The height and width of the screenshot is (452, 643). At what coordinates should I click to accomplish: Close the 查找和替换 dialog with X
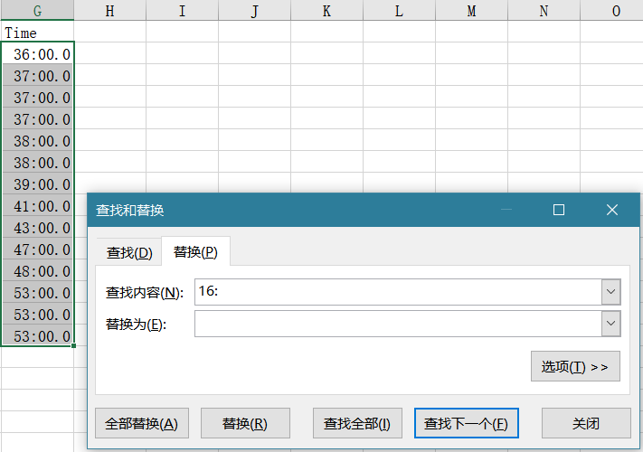[x=612, y=210]
